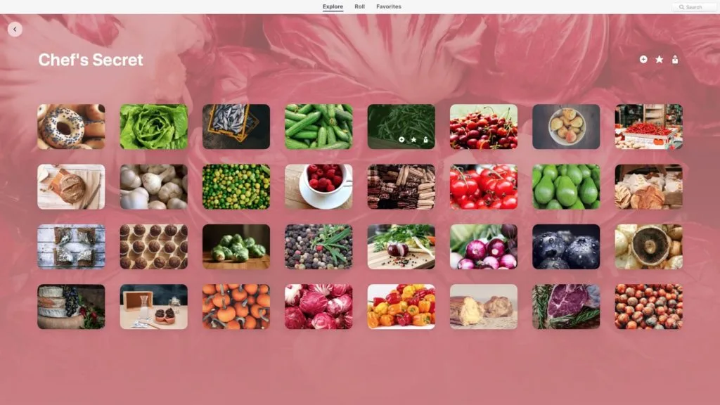Select the cheese wheels with grapes photo

(x=71, y=307)
